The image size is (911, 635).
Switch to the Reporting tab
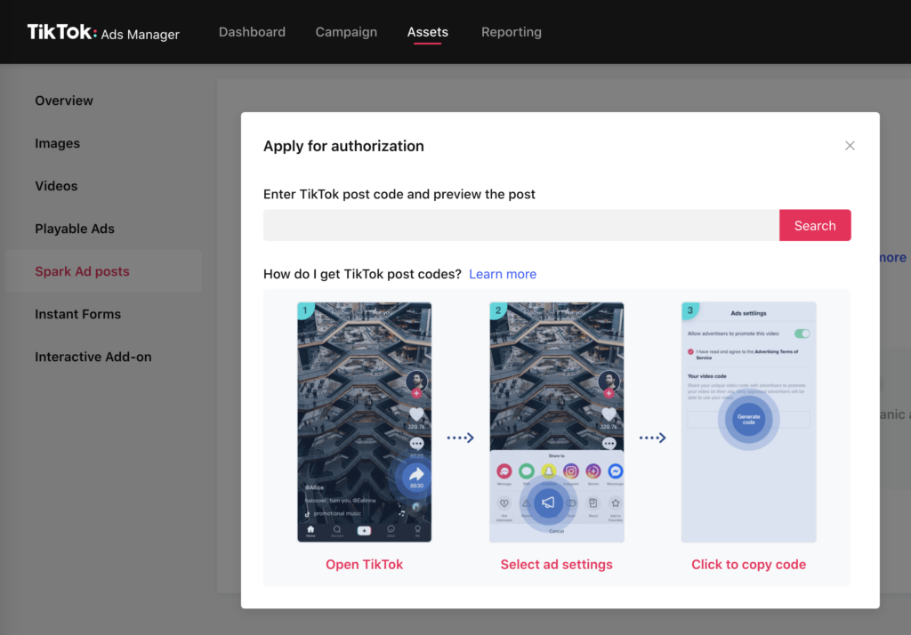click(x=511, y=31)
